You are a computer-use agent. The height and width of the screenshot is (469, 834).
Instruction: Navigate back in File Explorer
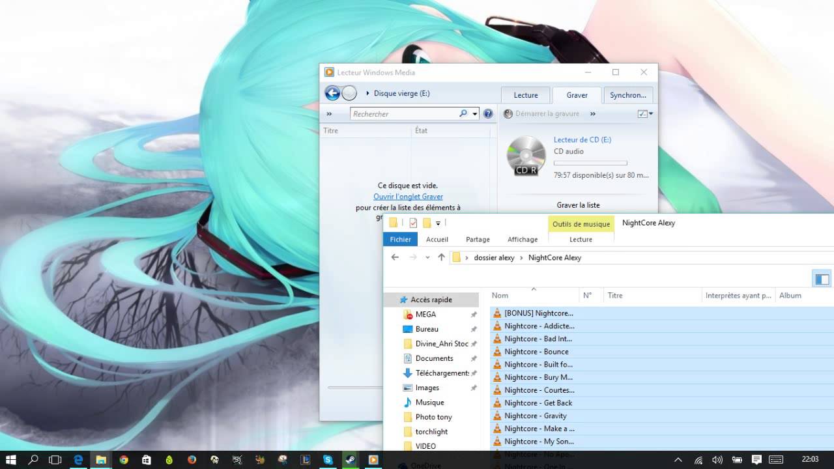tap(395, 257)
